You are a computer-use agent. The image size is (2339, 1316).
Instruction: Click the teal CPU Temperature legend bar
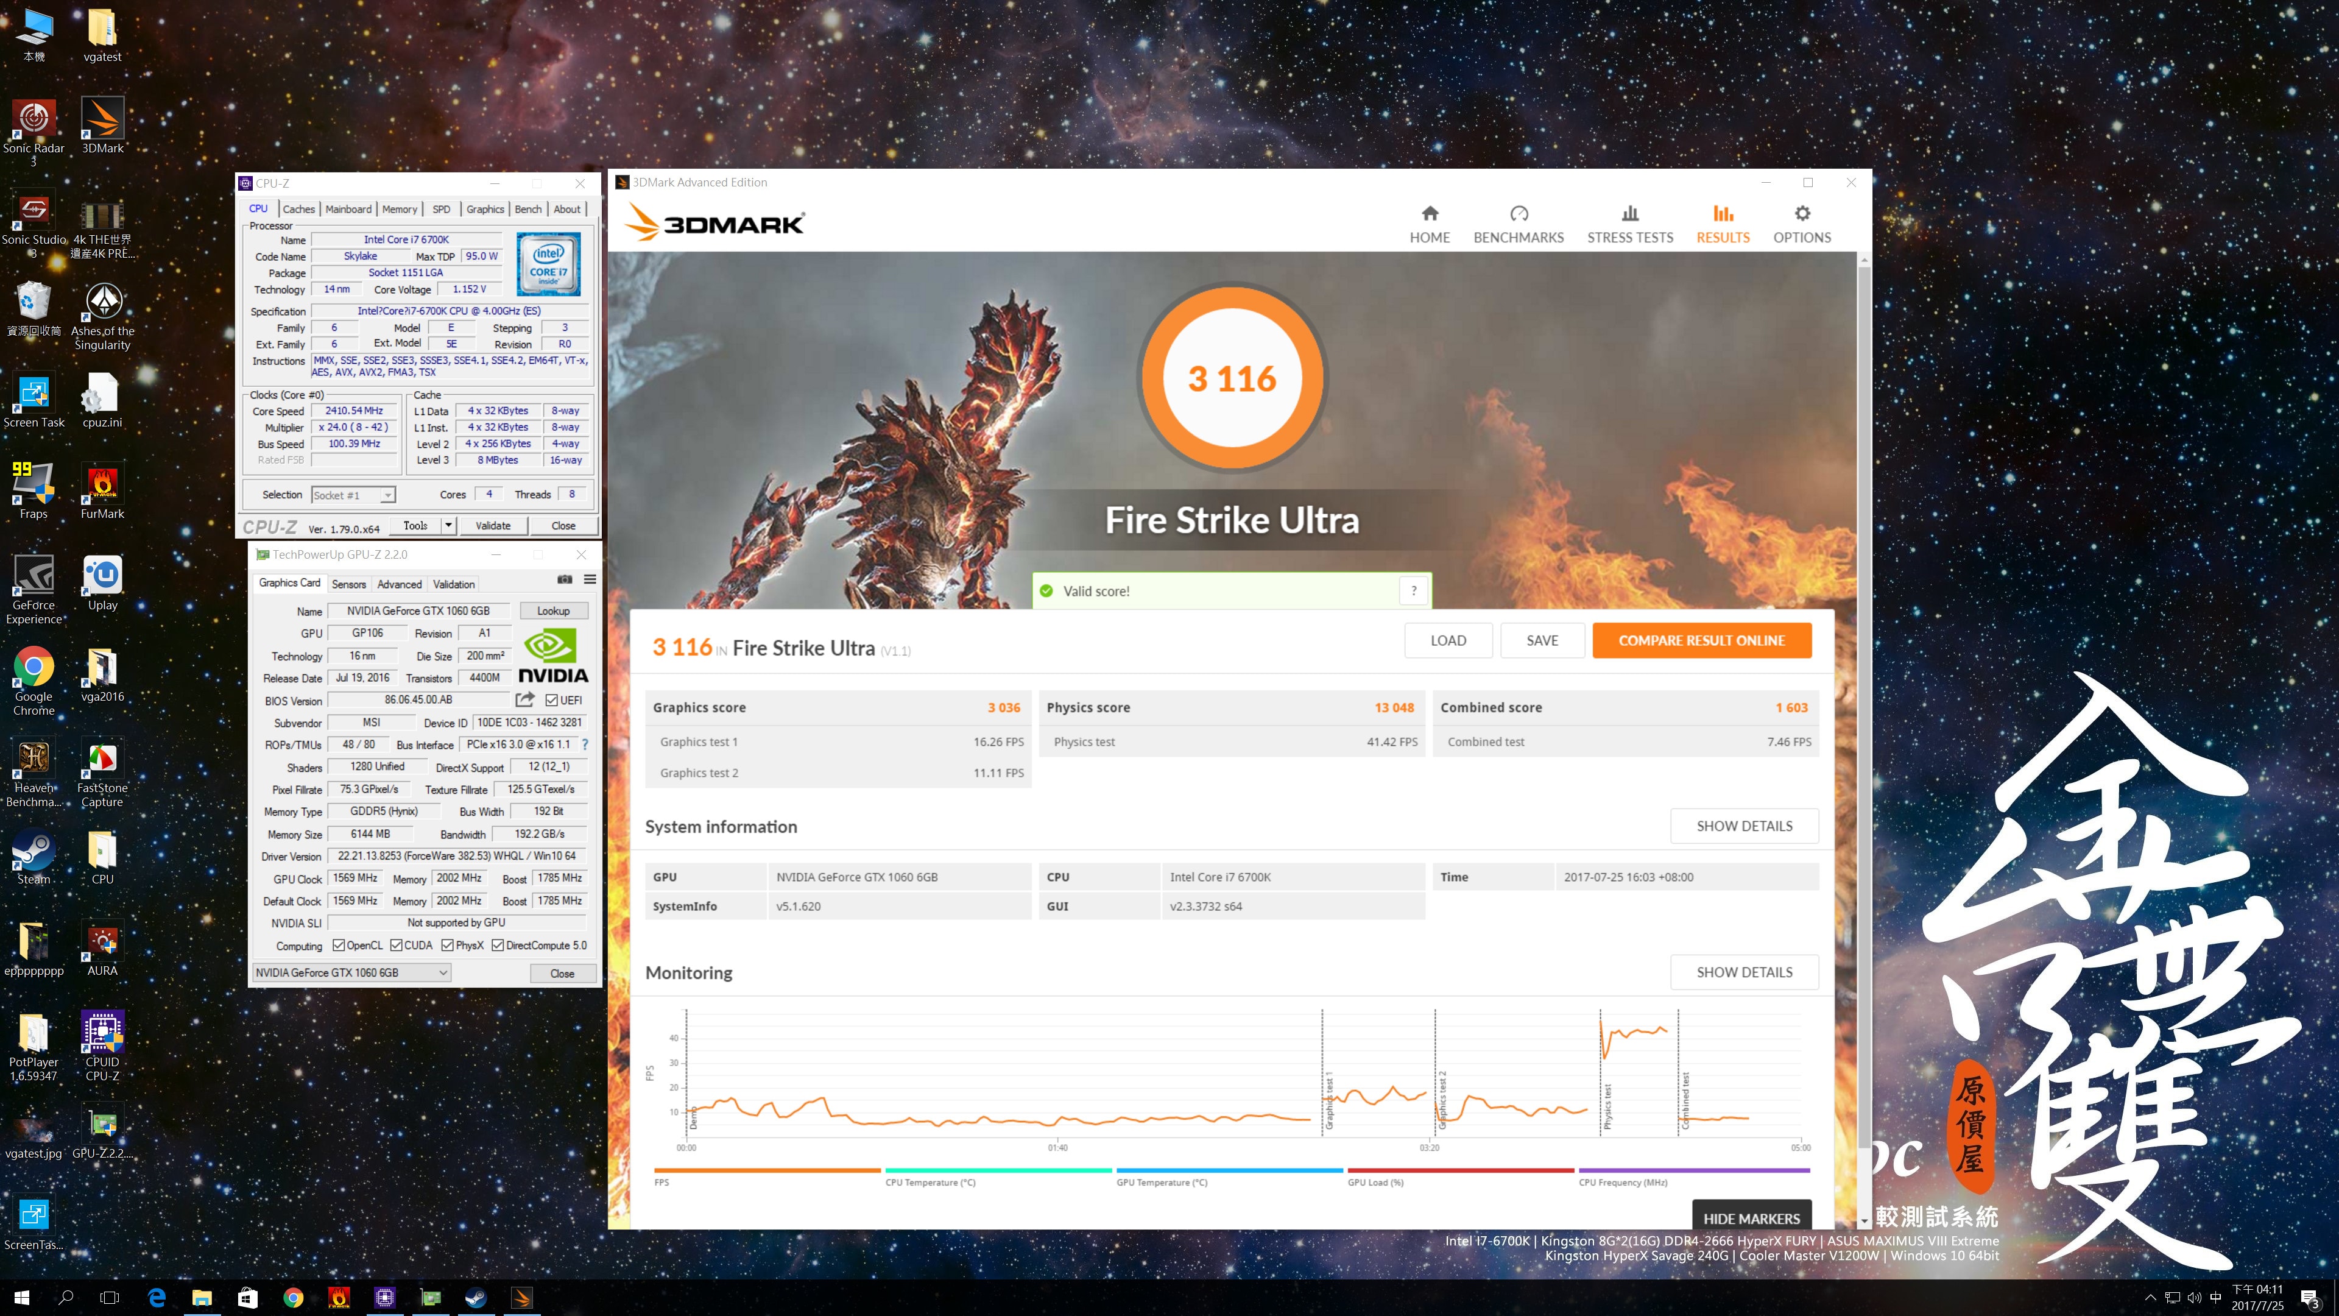(998, 1170)
